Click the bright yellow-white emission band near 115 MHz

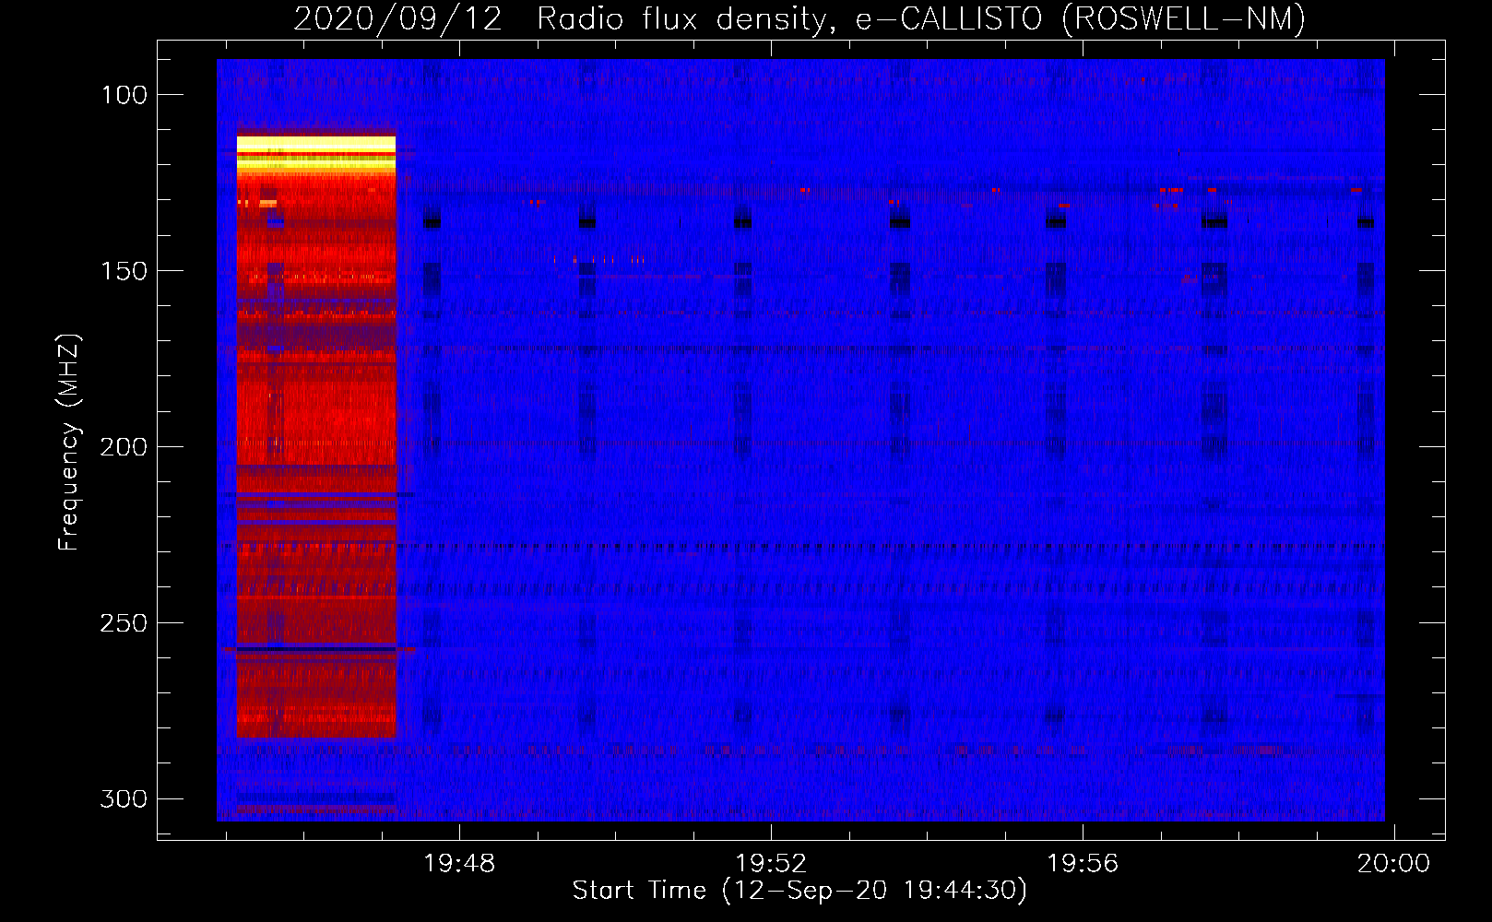click(316, 153)
